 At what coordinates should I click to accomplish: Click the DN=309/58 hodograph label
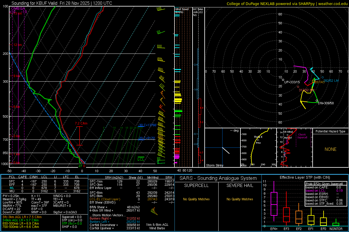pos(326,103)
